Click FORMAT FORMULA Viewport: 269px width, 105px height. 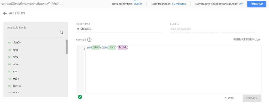pos(246,39)
